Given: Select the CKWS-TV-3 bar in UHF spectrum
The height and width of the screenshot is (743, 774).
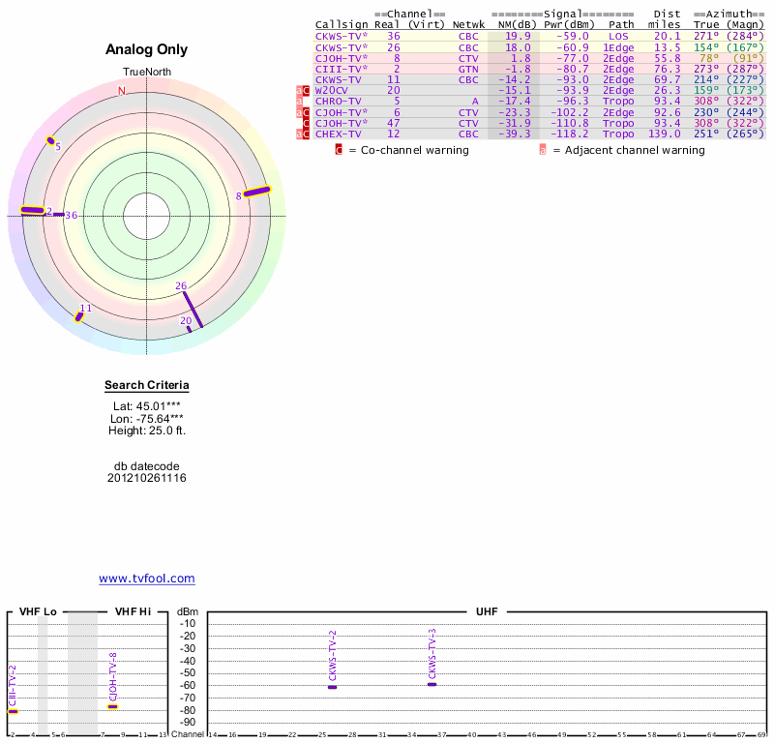Looking at the screenshot, I should pyautogui.click(x=432, y=684).
